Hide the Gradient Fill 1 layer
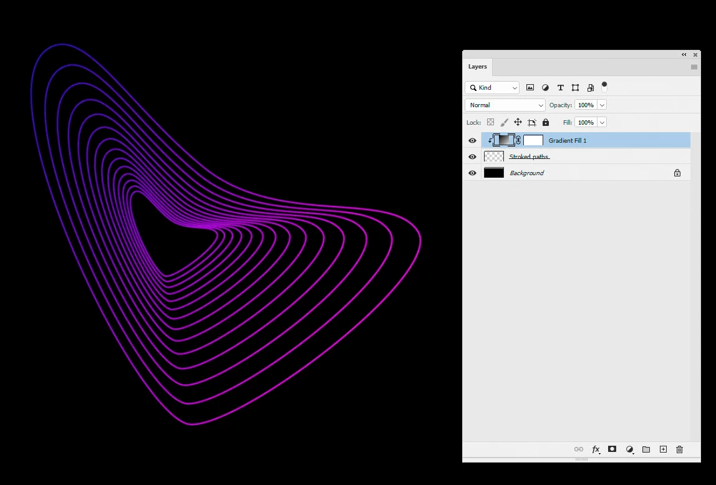716x485 pixels. point(472,140)
